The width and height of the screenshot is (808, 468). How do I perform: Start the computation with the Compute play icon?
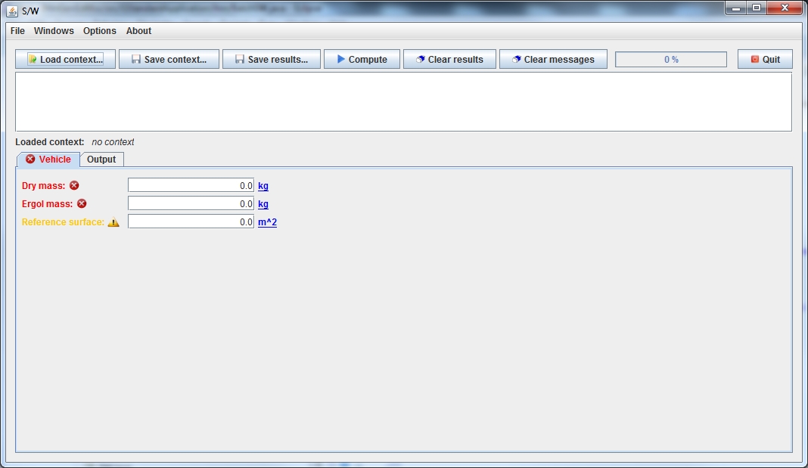pos(341,60)
